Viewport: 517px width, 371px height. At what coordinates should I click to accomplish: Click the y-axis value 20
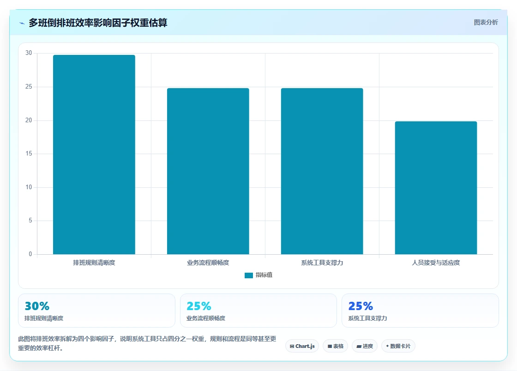(x=29, y=120)
